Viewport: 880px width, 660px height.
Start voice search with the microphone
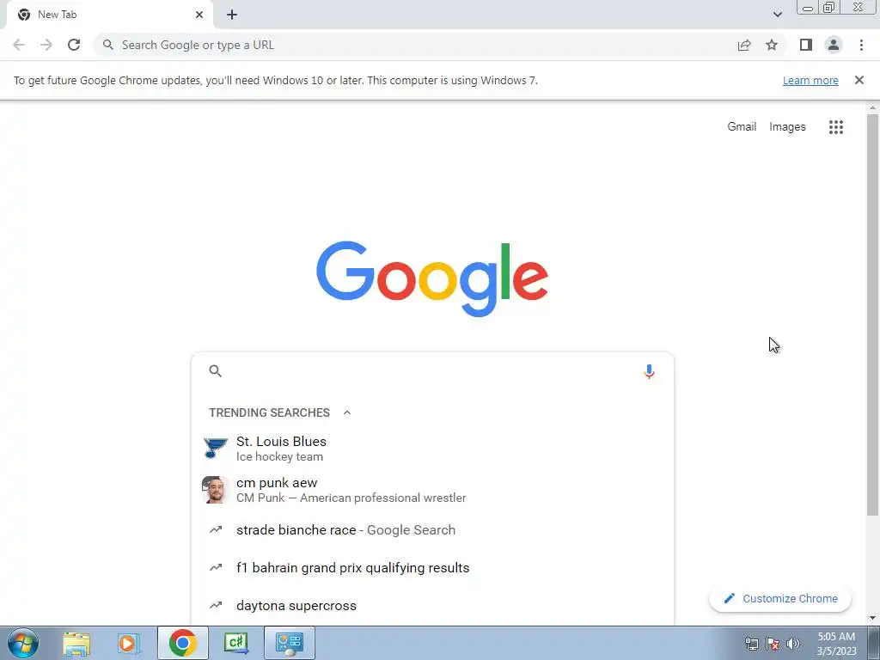(x=649, y=371)
